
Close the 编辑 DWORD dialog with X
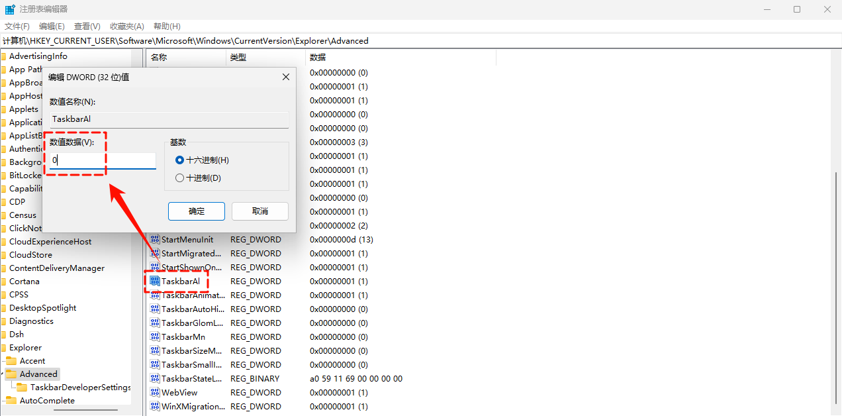(x=286, y=77)
